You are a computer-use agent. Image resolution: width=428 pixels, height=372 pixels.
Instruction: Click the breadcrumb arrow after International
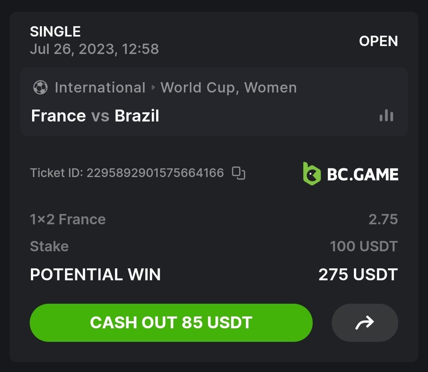pos(153,87)
